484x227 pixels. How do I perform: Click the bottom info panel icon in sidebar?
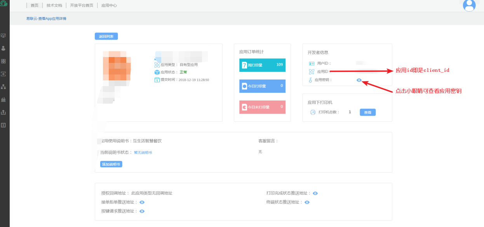tap(3, 125)
